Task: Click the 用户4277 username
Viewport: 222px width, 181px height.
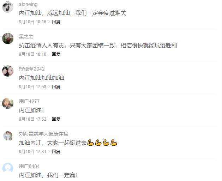Action: coord(29,101)
